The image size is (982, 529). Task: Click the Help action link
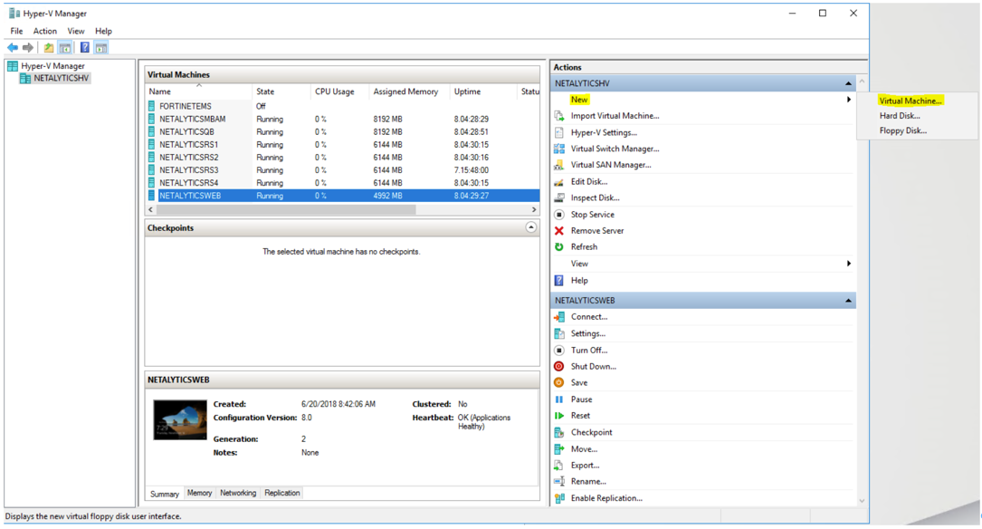(x=579, y=281)
